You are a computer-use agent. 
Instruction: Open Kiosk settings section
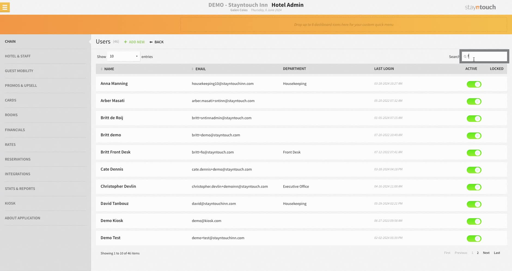click(10, 203)
